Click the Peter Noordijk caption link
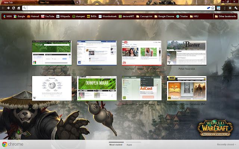The image size is (239, 149). [187, 69]
